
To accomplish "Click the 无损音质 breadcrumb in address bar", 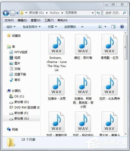I will point(71,13).
